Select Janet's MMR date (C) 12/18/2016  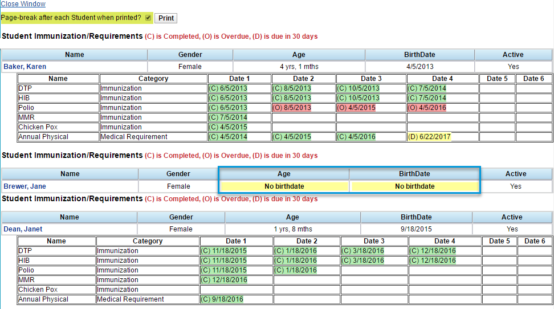click(224, 280)
